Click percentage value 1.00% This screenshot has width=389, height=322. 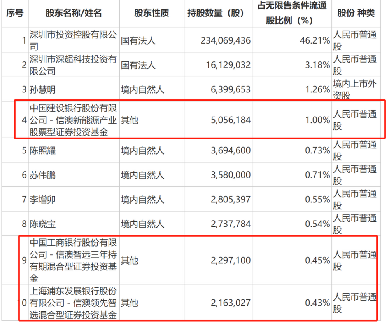317,120
